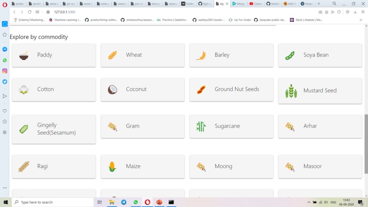Click the Masoor label
368x207 pixels.
pos(312,166)
